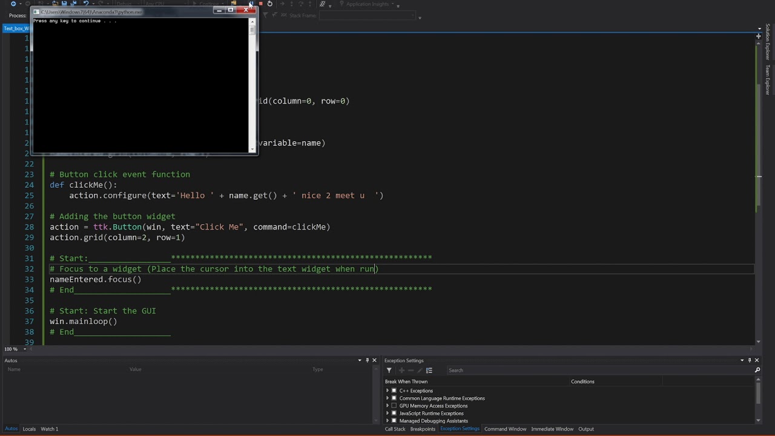Switch to the Locals tab
This screenshot has height=436, width=775.
coord(29,429)
